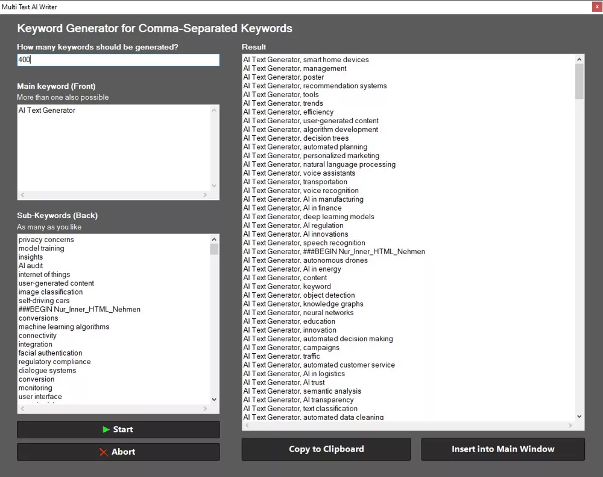The height and width of the screenshot is (477, 603).
Task: Click result 'AI Text Generator, deep learning models'
Action: 308,217
